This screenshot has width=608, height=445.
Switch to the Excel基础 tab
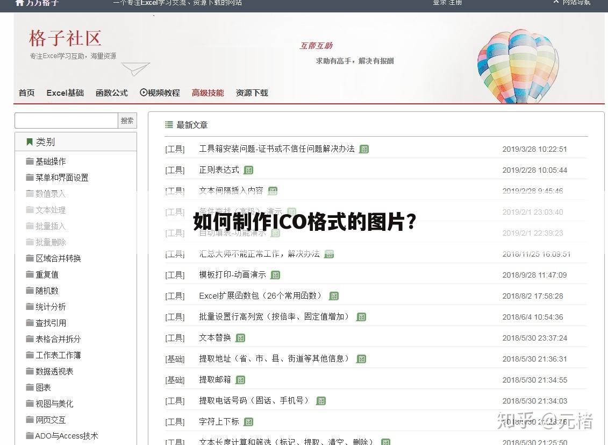pos(65,93)
